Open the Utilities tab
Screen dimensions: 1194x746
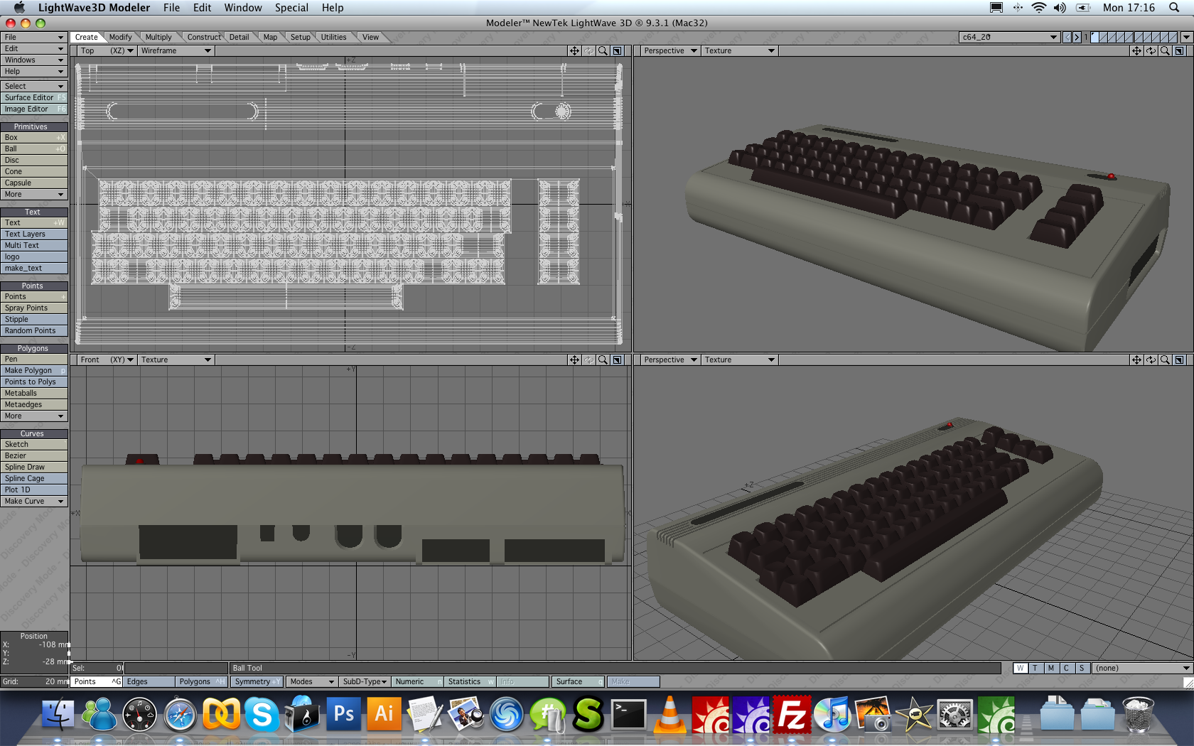pyautogui.click(x=333, y=37)
